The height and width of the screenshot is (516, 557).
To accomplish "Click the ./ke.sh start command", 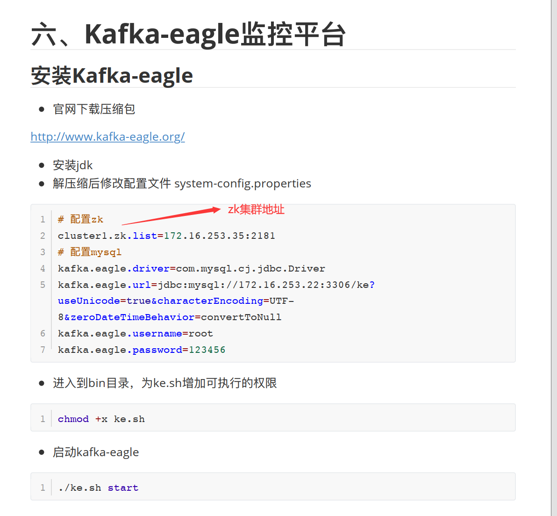I will [x=98, y=487].
